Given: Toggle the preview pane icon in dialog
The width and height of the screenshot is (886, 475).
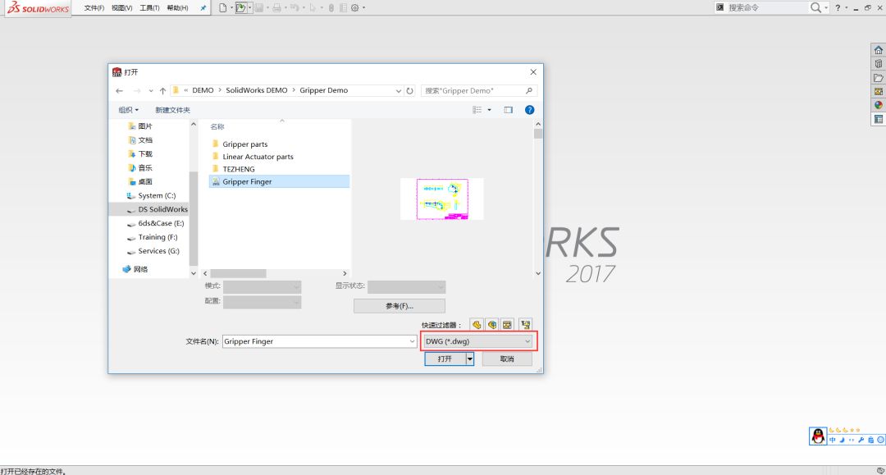Looking at the screenshot, I should 509,110.
